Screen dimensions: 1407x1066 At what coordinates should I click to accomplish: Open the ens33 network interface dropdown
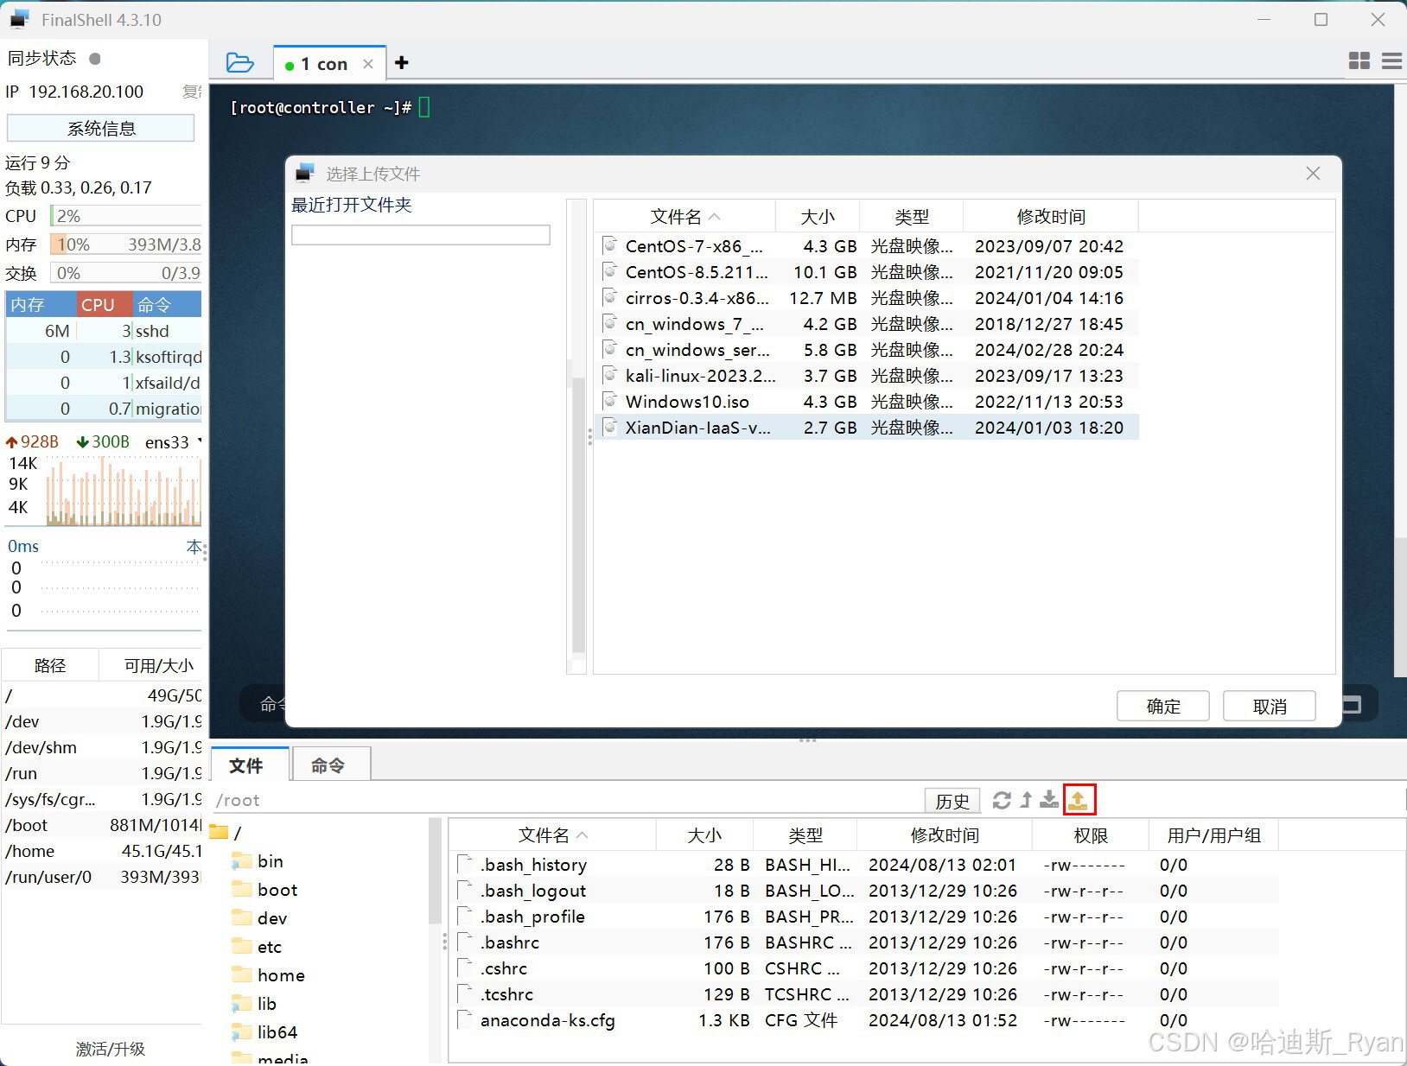[174, 442]
